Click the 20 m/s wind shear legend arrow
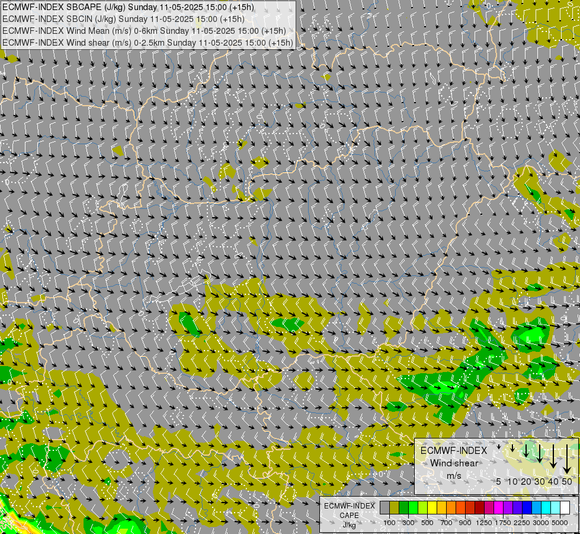Viewport: 580px width, 534px height. [526, 450]
